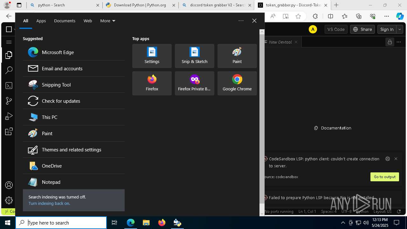Open File Explorer from taskbar
407x229 pixels.
[146, 223]
